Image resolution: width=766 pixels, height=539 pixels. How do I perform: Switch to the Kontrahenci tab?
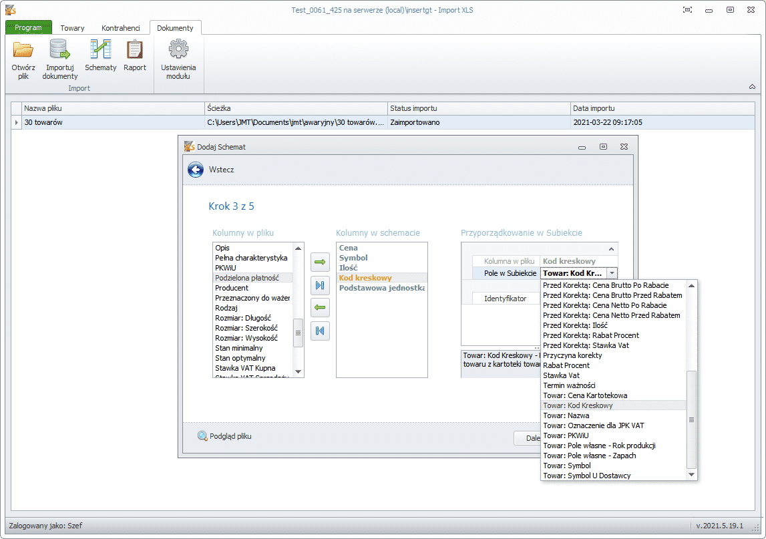coord(121,28)
